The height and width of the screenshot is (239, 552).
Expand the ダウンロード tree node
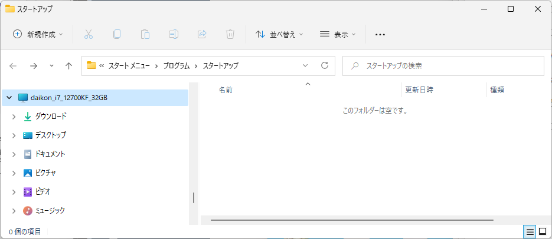pos(14,117)
